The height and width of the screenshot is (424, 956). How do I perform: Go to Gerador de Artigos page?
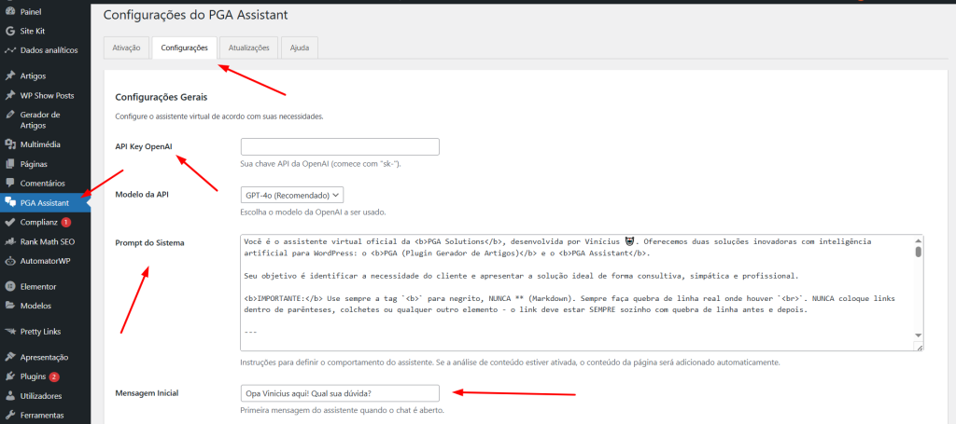[x=40, y=119]
